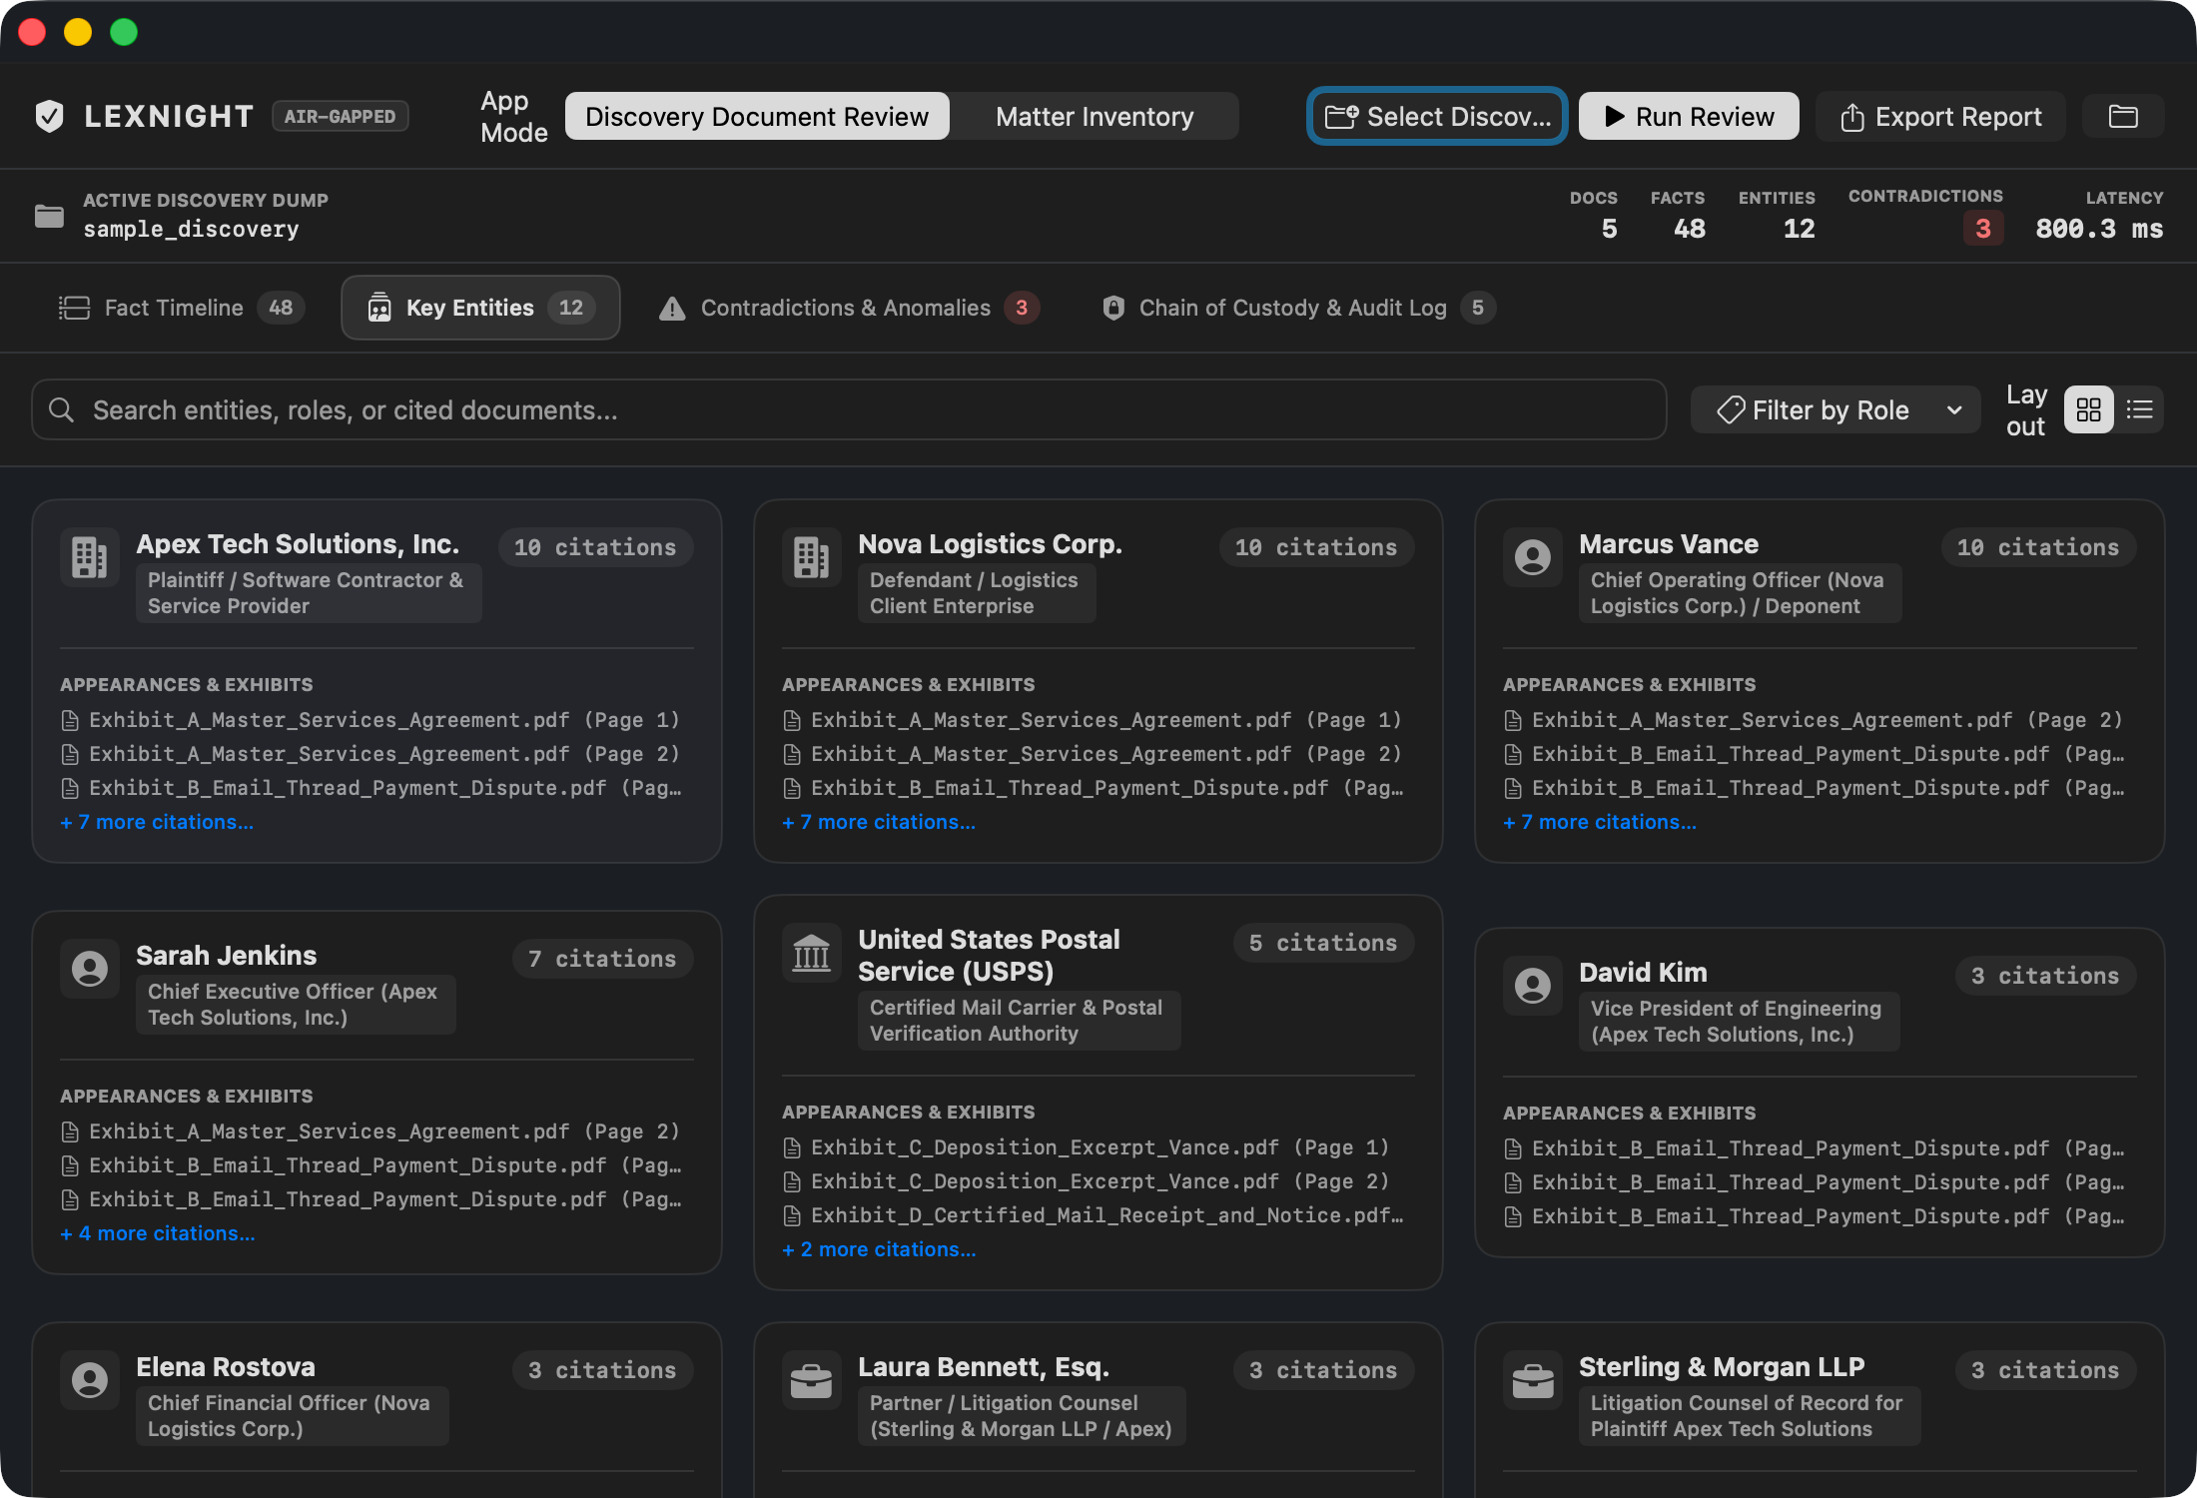Click the Marcus Vance person avatar icon
2197x1498 pixels.
pos(1532,557)
